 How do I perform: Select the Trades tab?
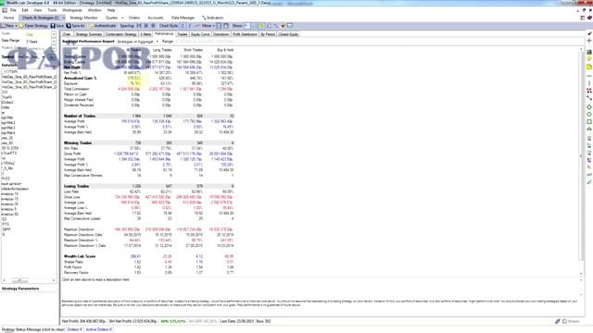(x=183, y=34)
